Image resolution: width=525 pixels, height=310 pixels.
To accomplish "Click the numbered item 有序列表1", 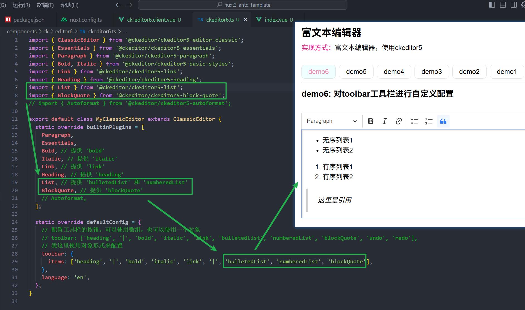I will [x=337, y=167].
